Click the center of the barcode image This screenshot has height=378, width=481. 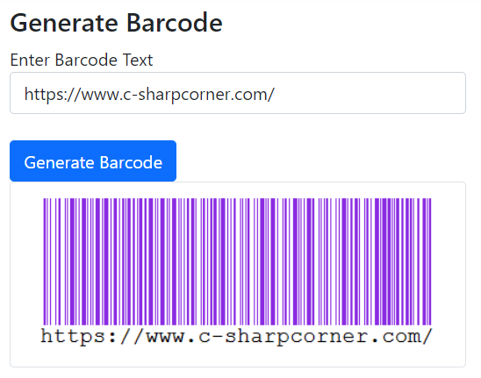237,261
